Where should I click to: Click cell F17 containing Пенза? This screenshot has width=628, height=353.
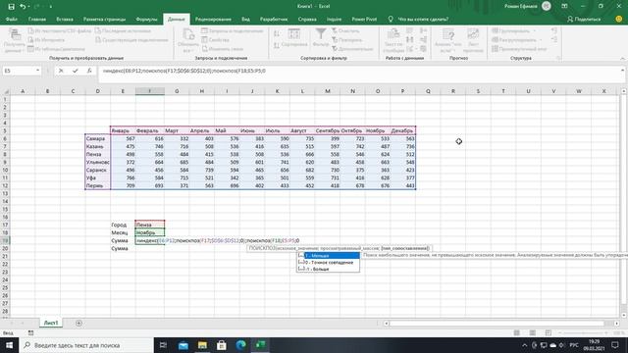coord(150,225)
